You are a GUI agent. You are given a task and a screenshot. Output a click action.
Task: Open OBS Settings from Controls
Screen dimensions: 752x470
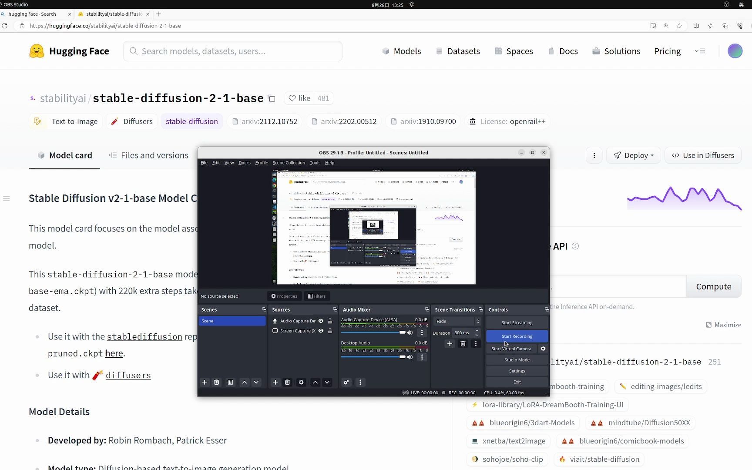[x=517, y=371]
